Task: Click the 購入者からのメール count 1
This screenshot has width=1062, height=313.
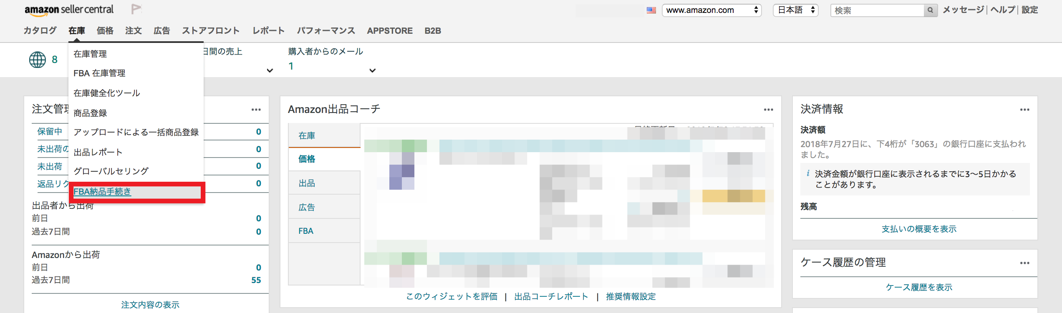Action: pos(291,66)
